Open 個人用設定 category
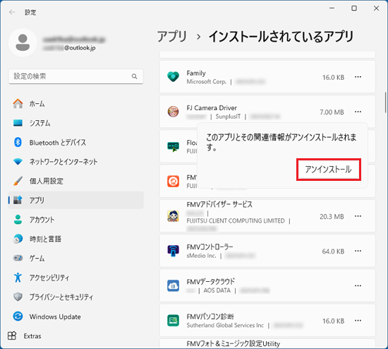The width and height of the screenshot is (388, 349). click(x=75, y=181)
